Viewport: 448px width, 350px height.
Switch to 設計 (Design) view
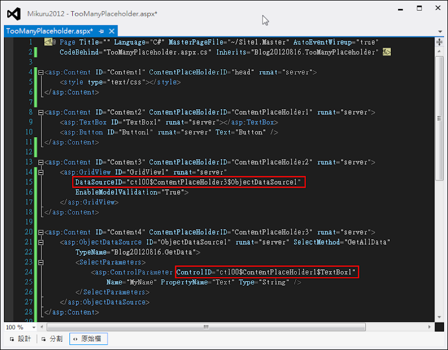(x=20, y=339)
